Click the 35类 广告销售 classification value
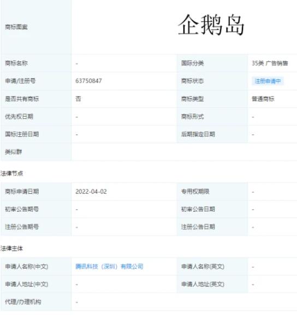The width and height of the screenshot is (297, 319). (270, 63)
